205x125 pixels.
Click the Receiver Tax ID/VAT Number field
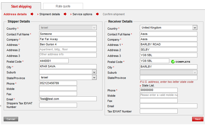158,111
